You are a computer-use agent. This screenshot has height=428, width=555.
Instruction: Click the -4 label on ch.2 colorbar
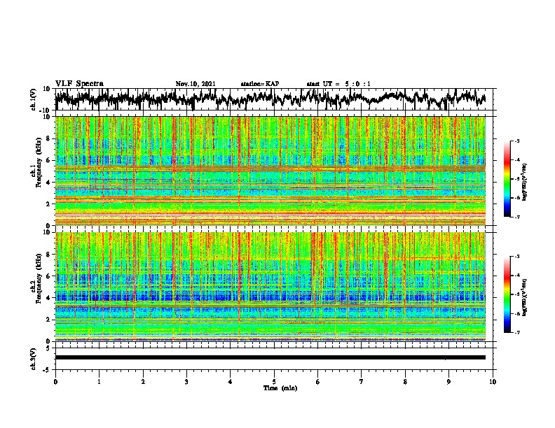(516, 276)
